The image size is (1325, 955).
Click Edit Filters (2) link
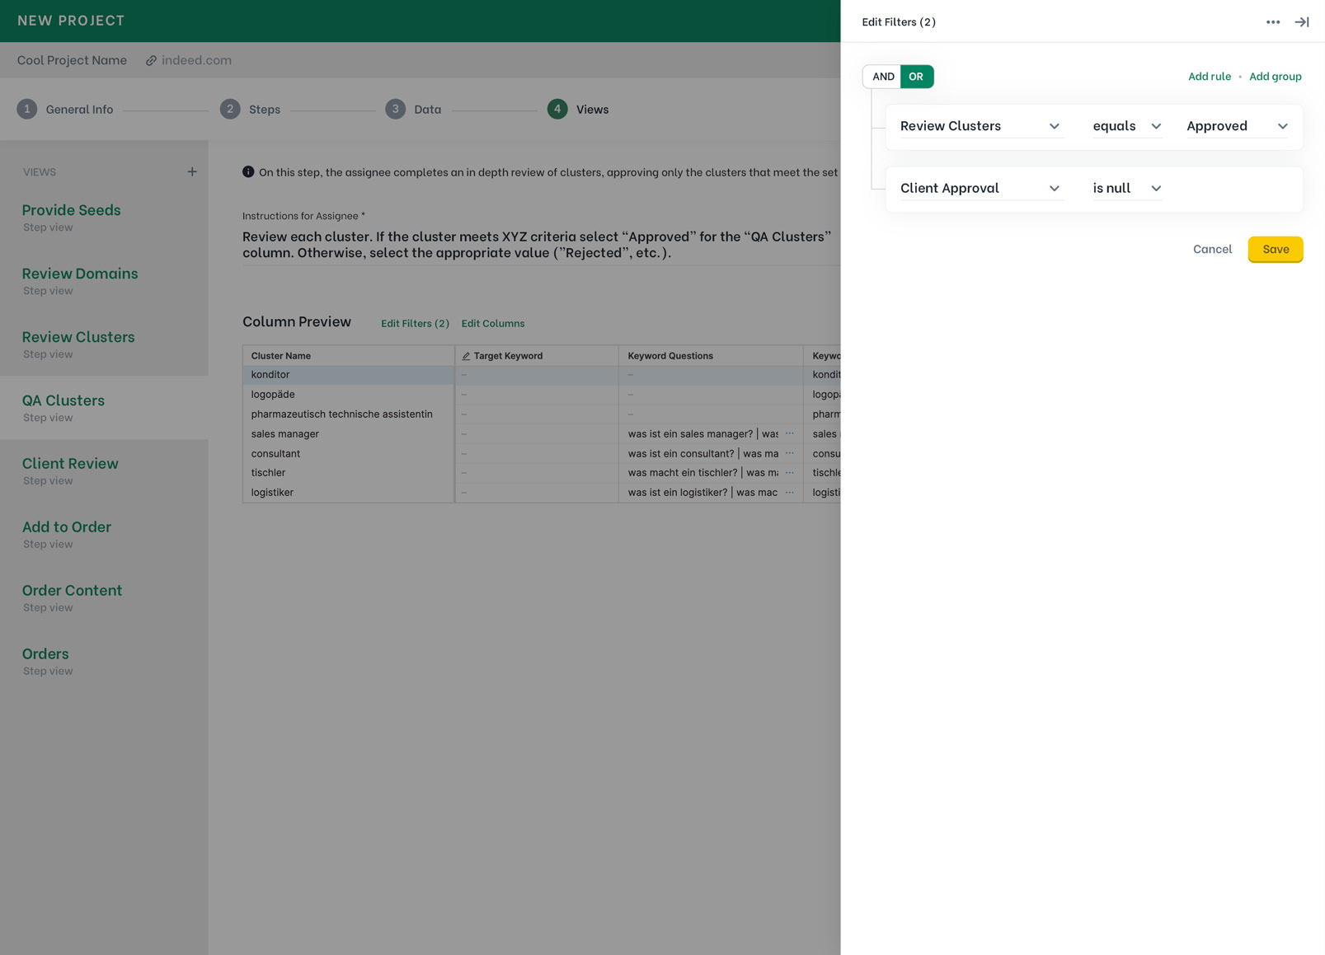click(x=415, y=323)
